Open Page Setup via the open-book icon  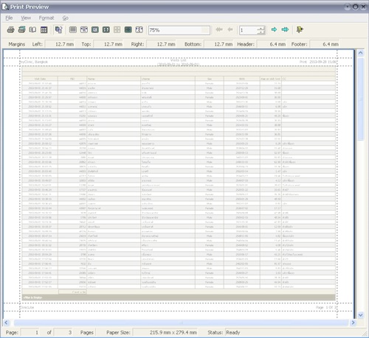coord(32,29)
